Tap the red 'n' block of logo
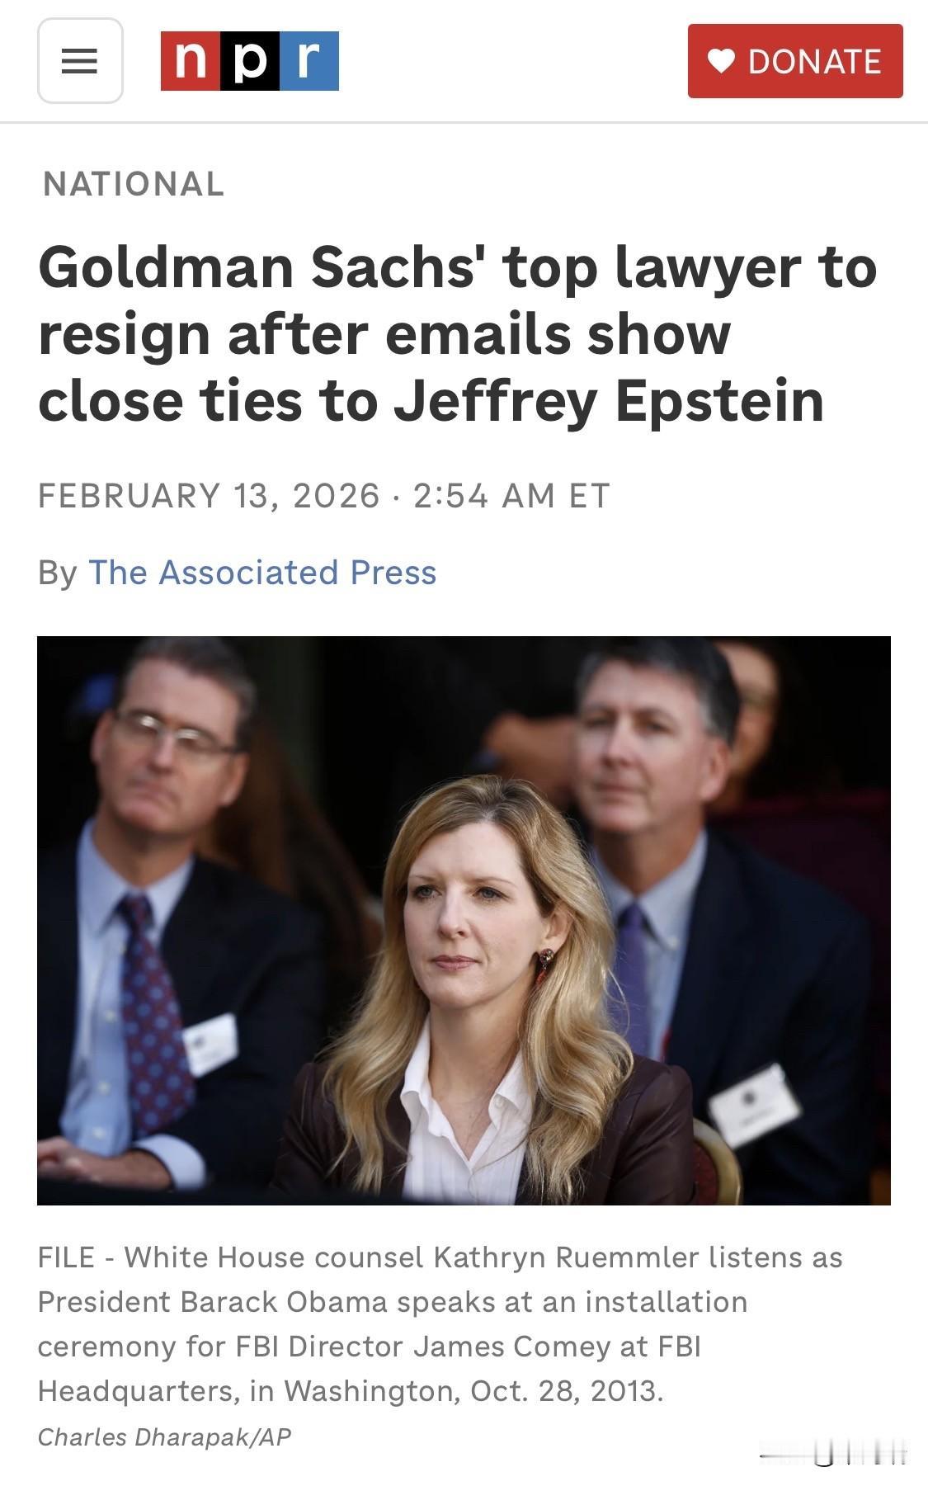 pos(191,61)
